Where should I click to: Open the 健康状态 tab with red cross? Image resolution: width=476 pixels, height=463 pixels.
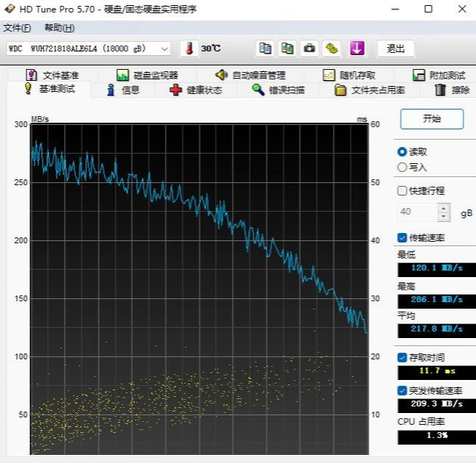pos(195,90)
